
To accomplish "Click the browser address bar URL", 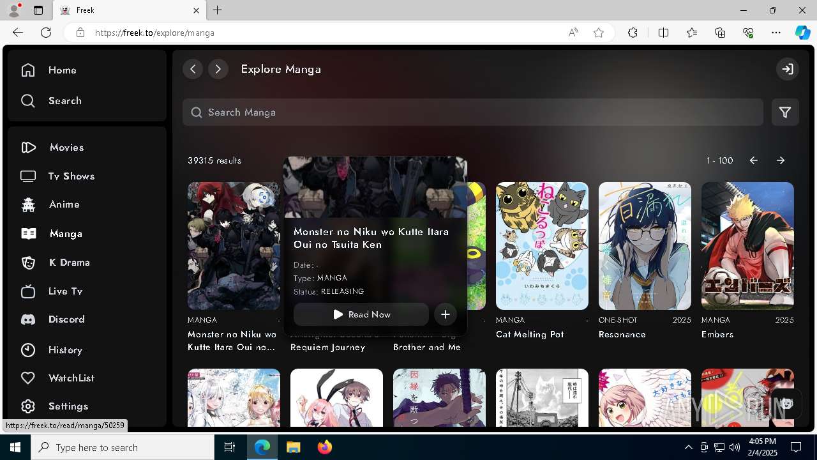I will point(154,33).
